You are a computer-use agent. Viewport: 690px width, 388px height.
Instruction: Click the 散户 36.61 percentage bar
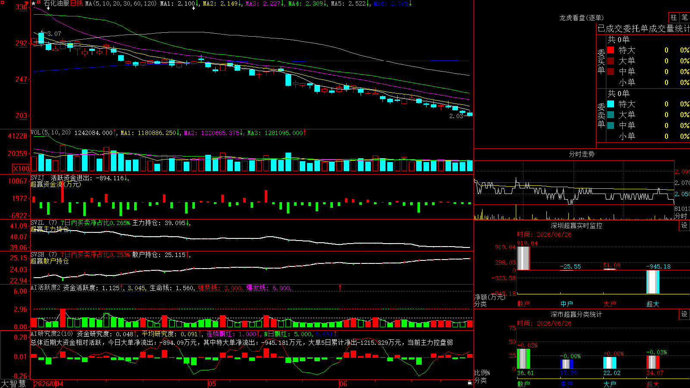[x=523, y=359]
